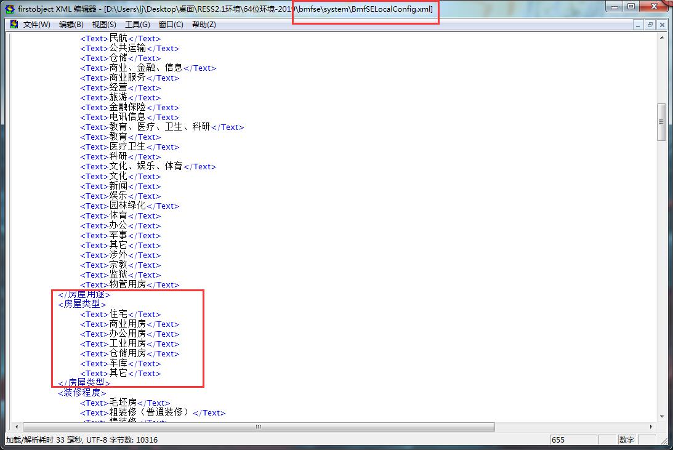Restore down the inner document window
This screenshot has height=450, width=673.
pyautogui.click(x=650, y=25)
